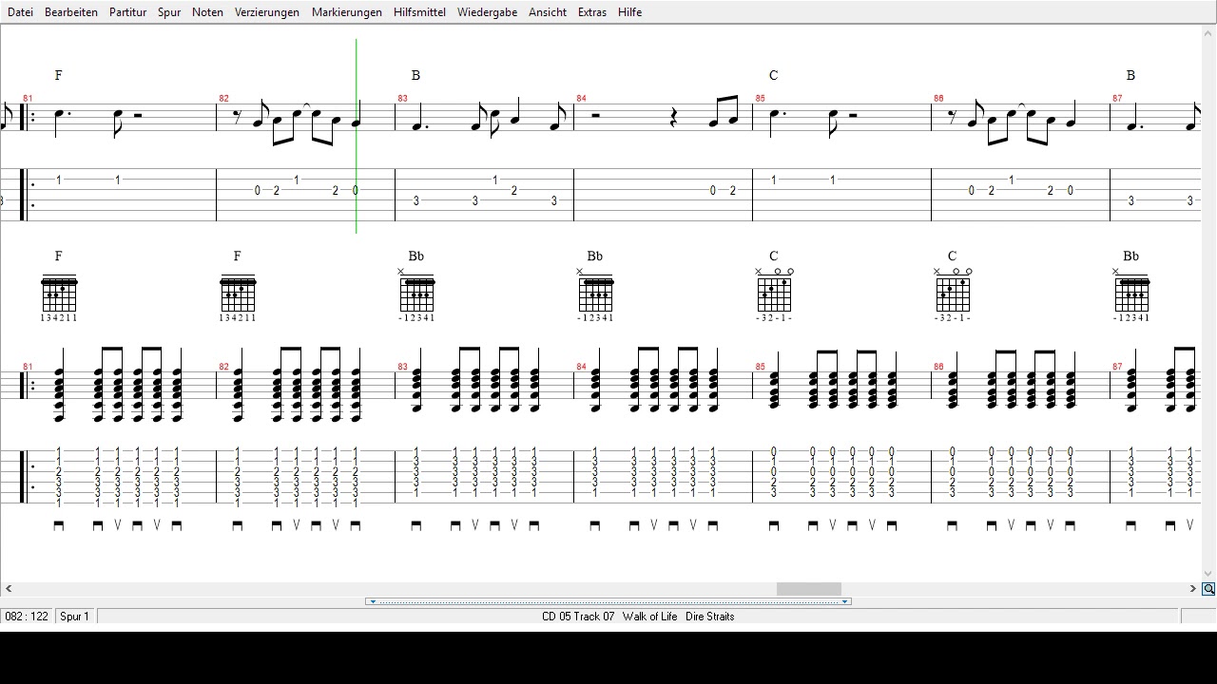Click the 'Walk of Life' status text
Viewport: 1217px width, 684px height.
650,617
